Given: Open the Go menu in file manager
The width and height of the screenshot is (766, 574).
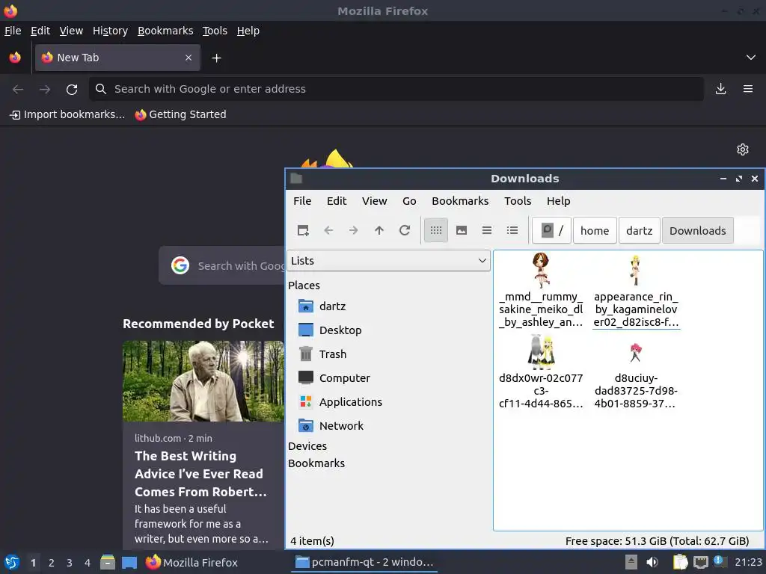Looking at the screenshot, I should click(409, 201).
